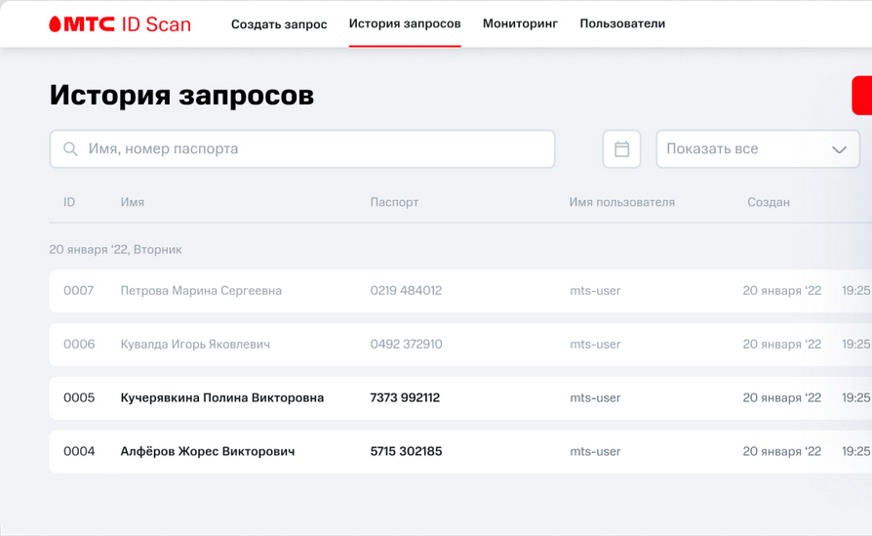Click created date in row 0007

tap(782, 291)
